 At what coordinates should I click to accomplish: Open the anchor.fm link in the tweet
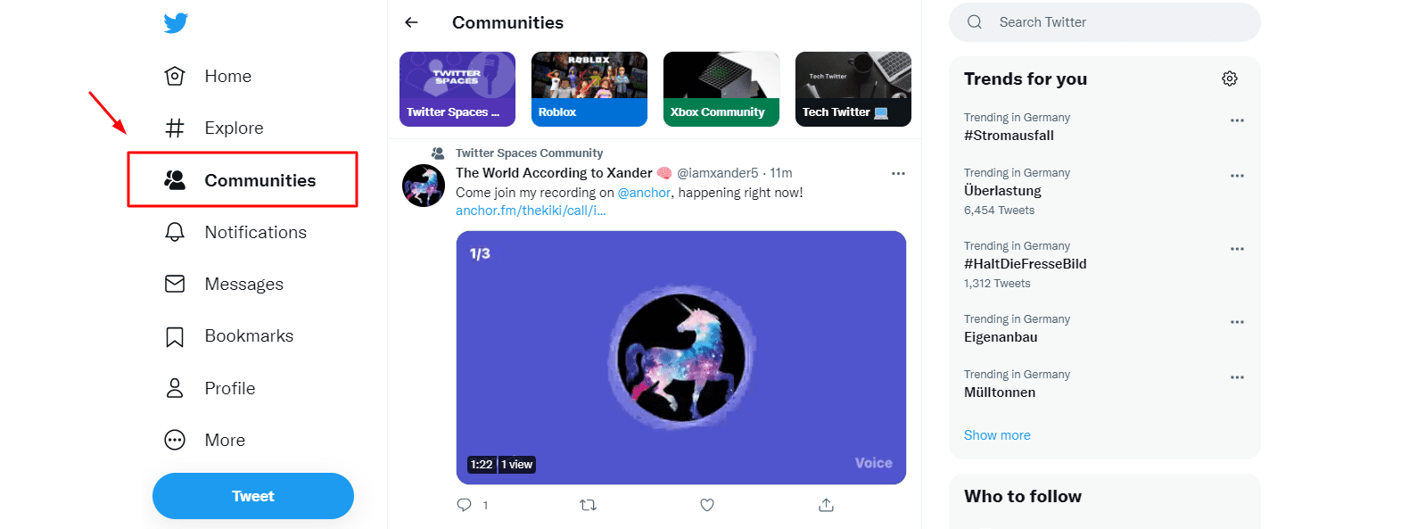pos(530,210)
